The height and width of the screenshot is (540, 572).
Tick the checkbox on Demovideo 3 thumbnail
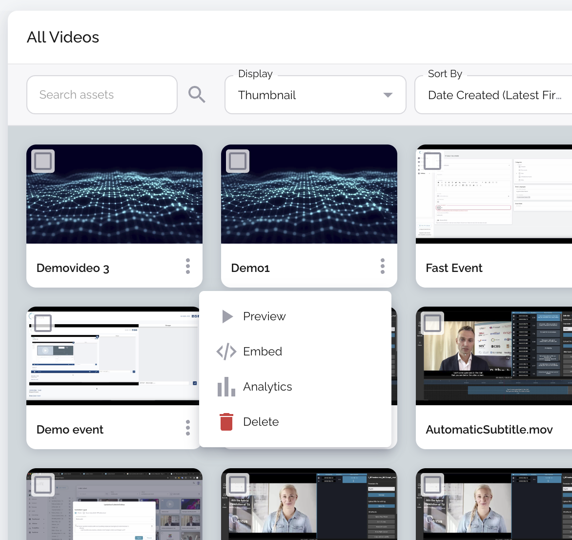point(43,161)
